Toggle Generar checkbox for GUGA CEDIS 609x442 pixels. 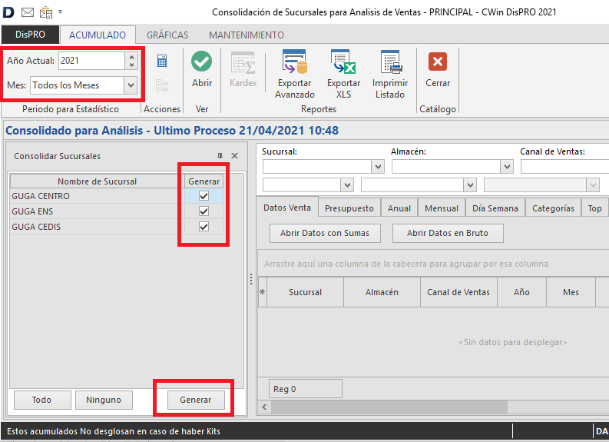pyautogui.click(x=204, y=227)
